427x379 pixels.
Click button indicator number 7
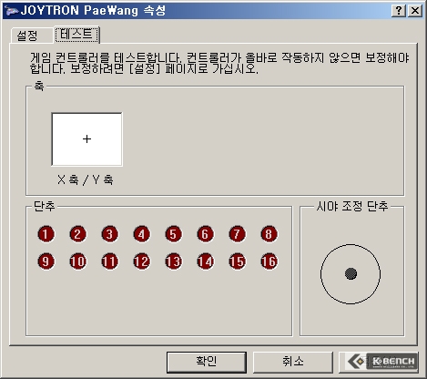[238, 234]
